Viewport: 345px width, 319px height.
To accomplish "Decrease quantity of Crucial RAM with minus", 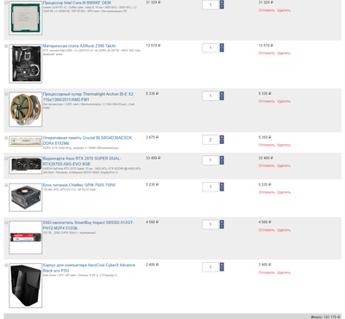I will pos(222,142).
